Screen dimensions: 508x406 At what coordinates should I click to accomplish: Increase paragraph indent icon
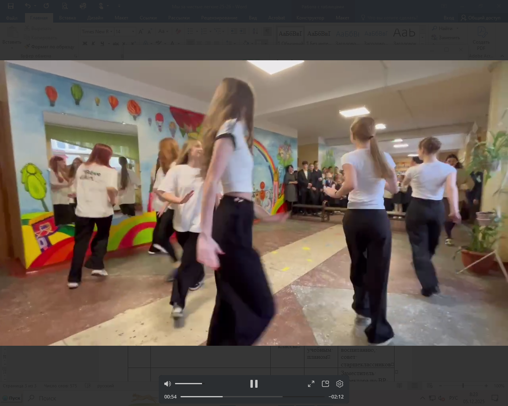pyautogui.click(x=243, y=32)
